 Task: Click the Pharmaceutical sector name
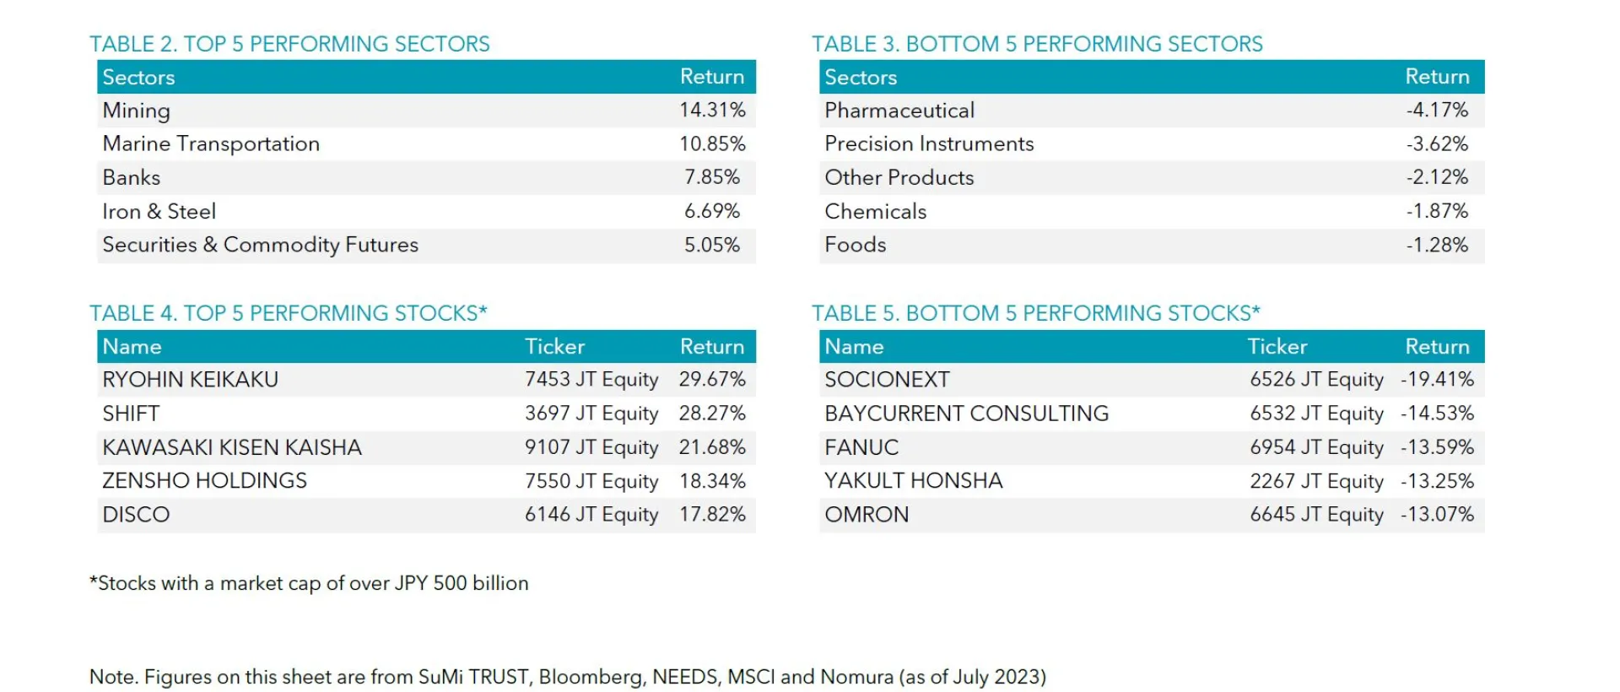click(899, 111)
